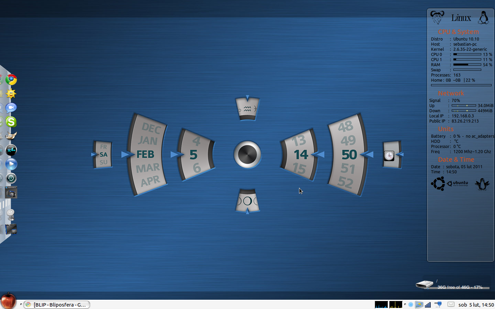Launch GIMP from the side dock

(11, 136)
